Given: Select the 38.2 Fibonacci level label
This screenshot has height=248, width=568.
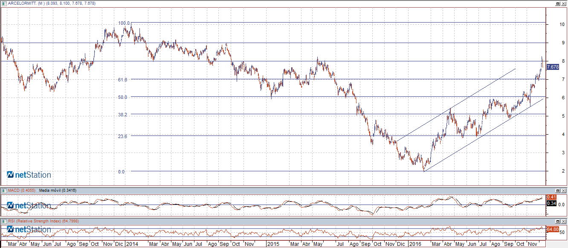Looking at the screenshot, I should 124,115.
